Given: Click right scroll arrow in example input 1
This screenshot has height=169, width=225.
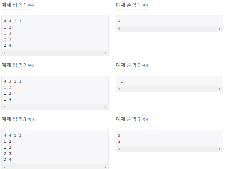Looking at the screenshot, I should (x=105, y=53).
